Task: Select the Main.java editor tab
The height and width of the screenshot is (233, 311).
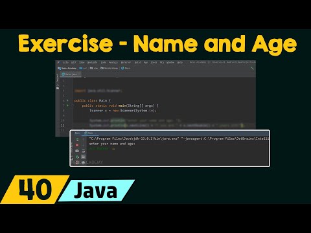Action: [x=70, y=74]
